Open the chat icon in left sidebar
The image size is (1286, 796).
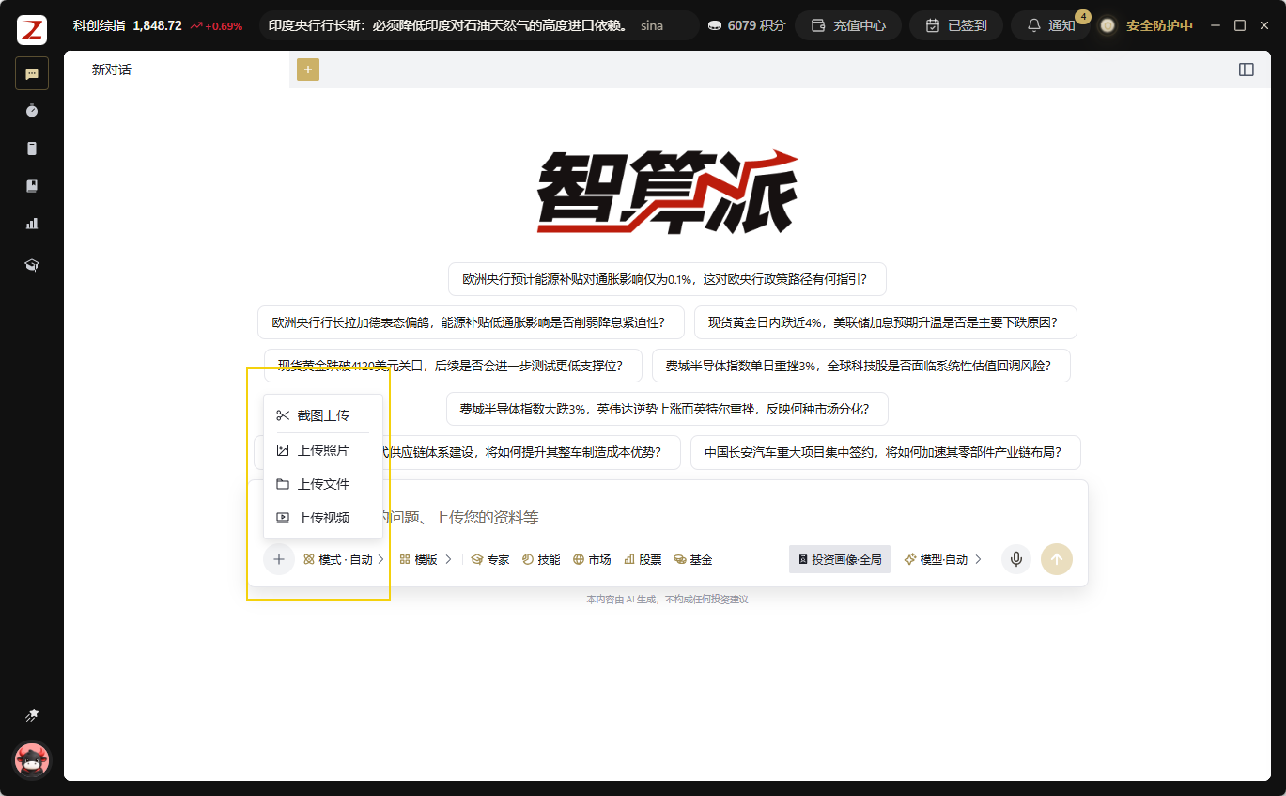point(31,73)
